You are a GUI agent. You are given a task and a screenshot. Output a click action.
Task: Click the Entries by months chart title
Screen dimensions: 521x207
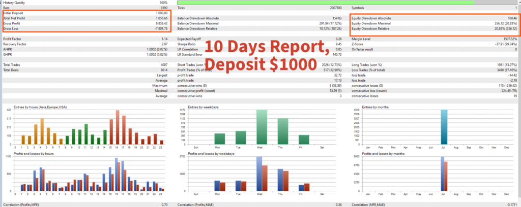376,108
